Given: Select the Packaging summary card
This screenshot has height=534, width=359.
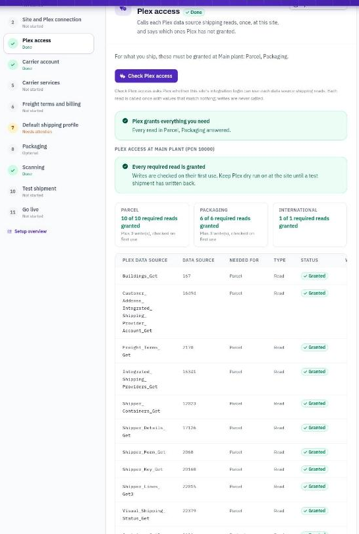Looking at the screenshot, I should [231, 224].
